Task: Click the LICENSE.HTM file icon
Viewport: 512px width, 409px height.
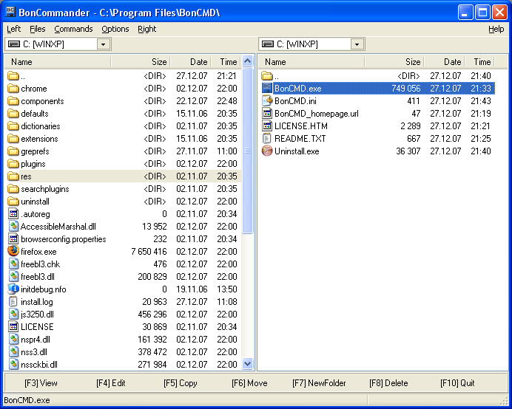Action: tap(267, 126)
